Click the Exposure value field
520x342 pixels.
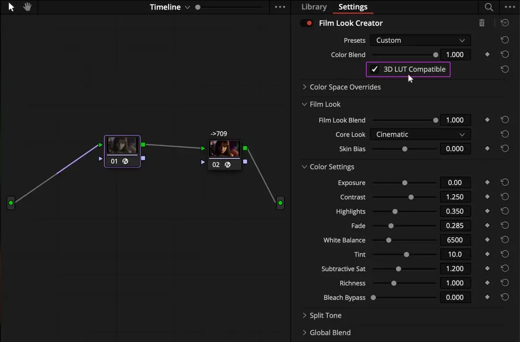click(x=455, y=183)
